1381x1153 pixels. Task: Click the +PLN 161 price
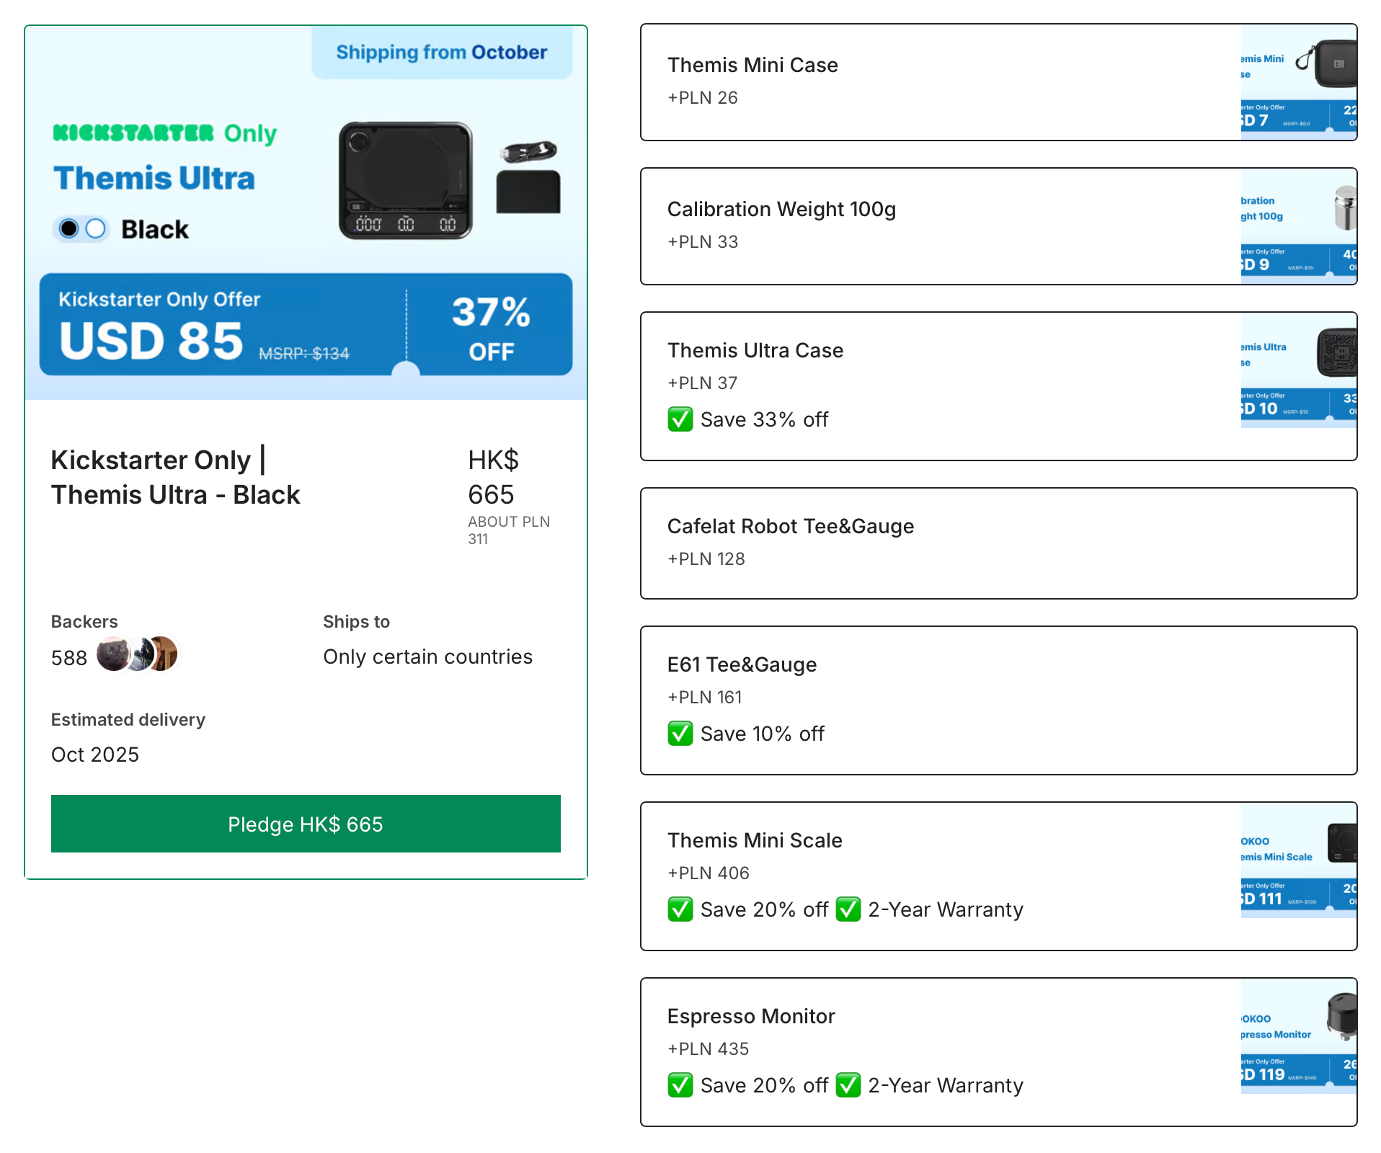705,697
